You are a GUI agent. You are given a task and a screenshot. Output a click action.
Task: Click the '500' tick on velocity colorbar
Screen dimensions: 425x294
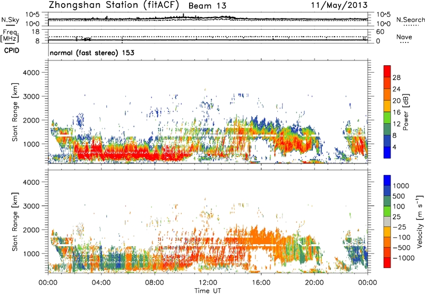[x=399, y=196]
